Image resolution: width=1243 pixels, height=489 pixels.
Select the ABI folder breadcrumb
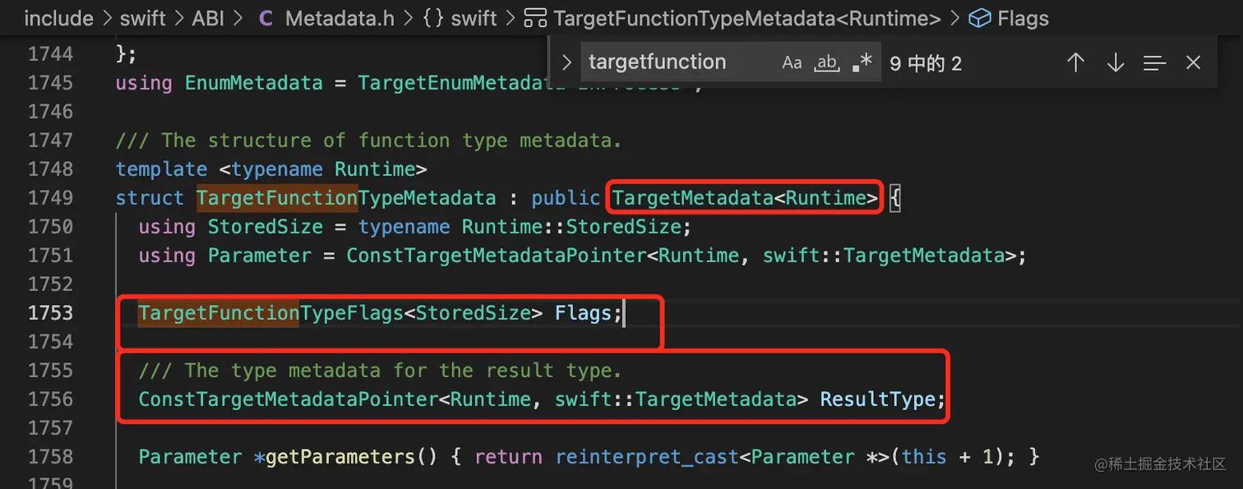click(x=208, y=18)
